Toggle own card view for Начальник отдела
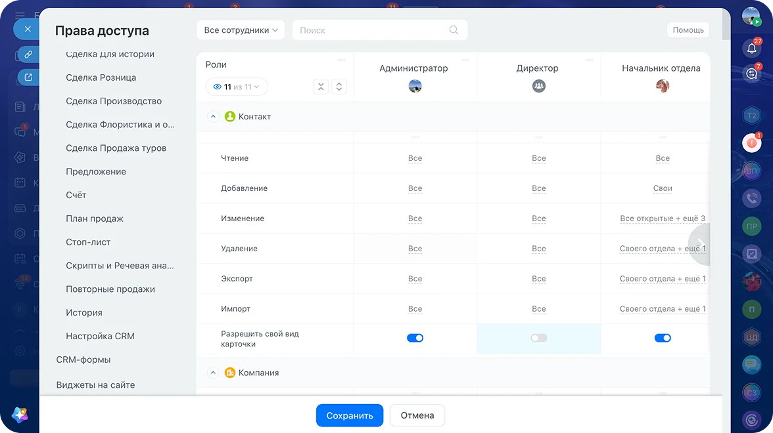The height and width of the screenshot is (433, 773). (663, 338)
